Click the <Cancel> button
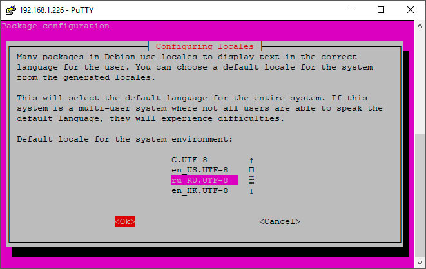 pyautogui.click(x=280, y=221)
